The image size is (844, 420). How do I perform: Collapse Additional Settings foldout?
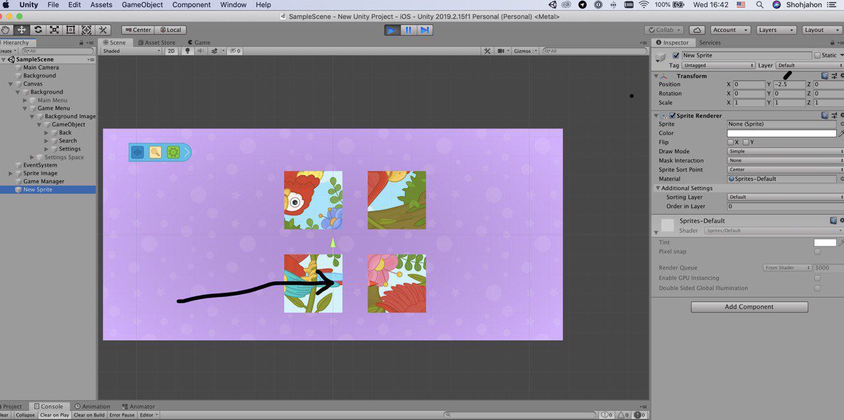[657, 188]
